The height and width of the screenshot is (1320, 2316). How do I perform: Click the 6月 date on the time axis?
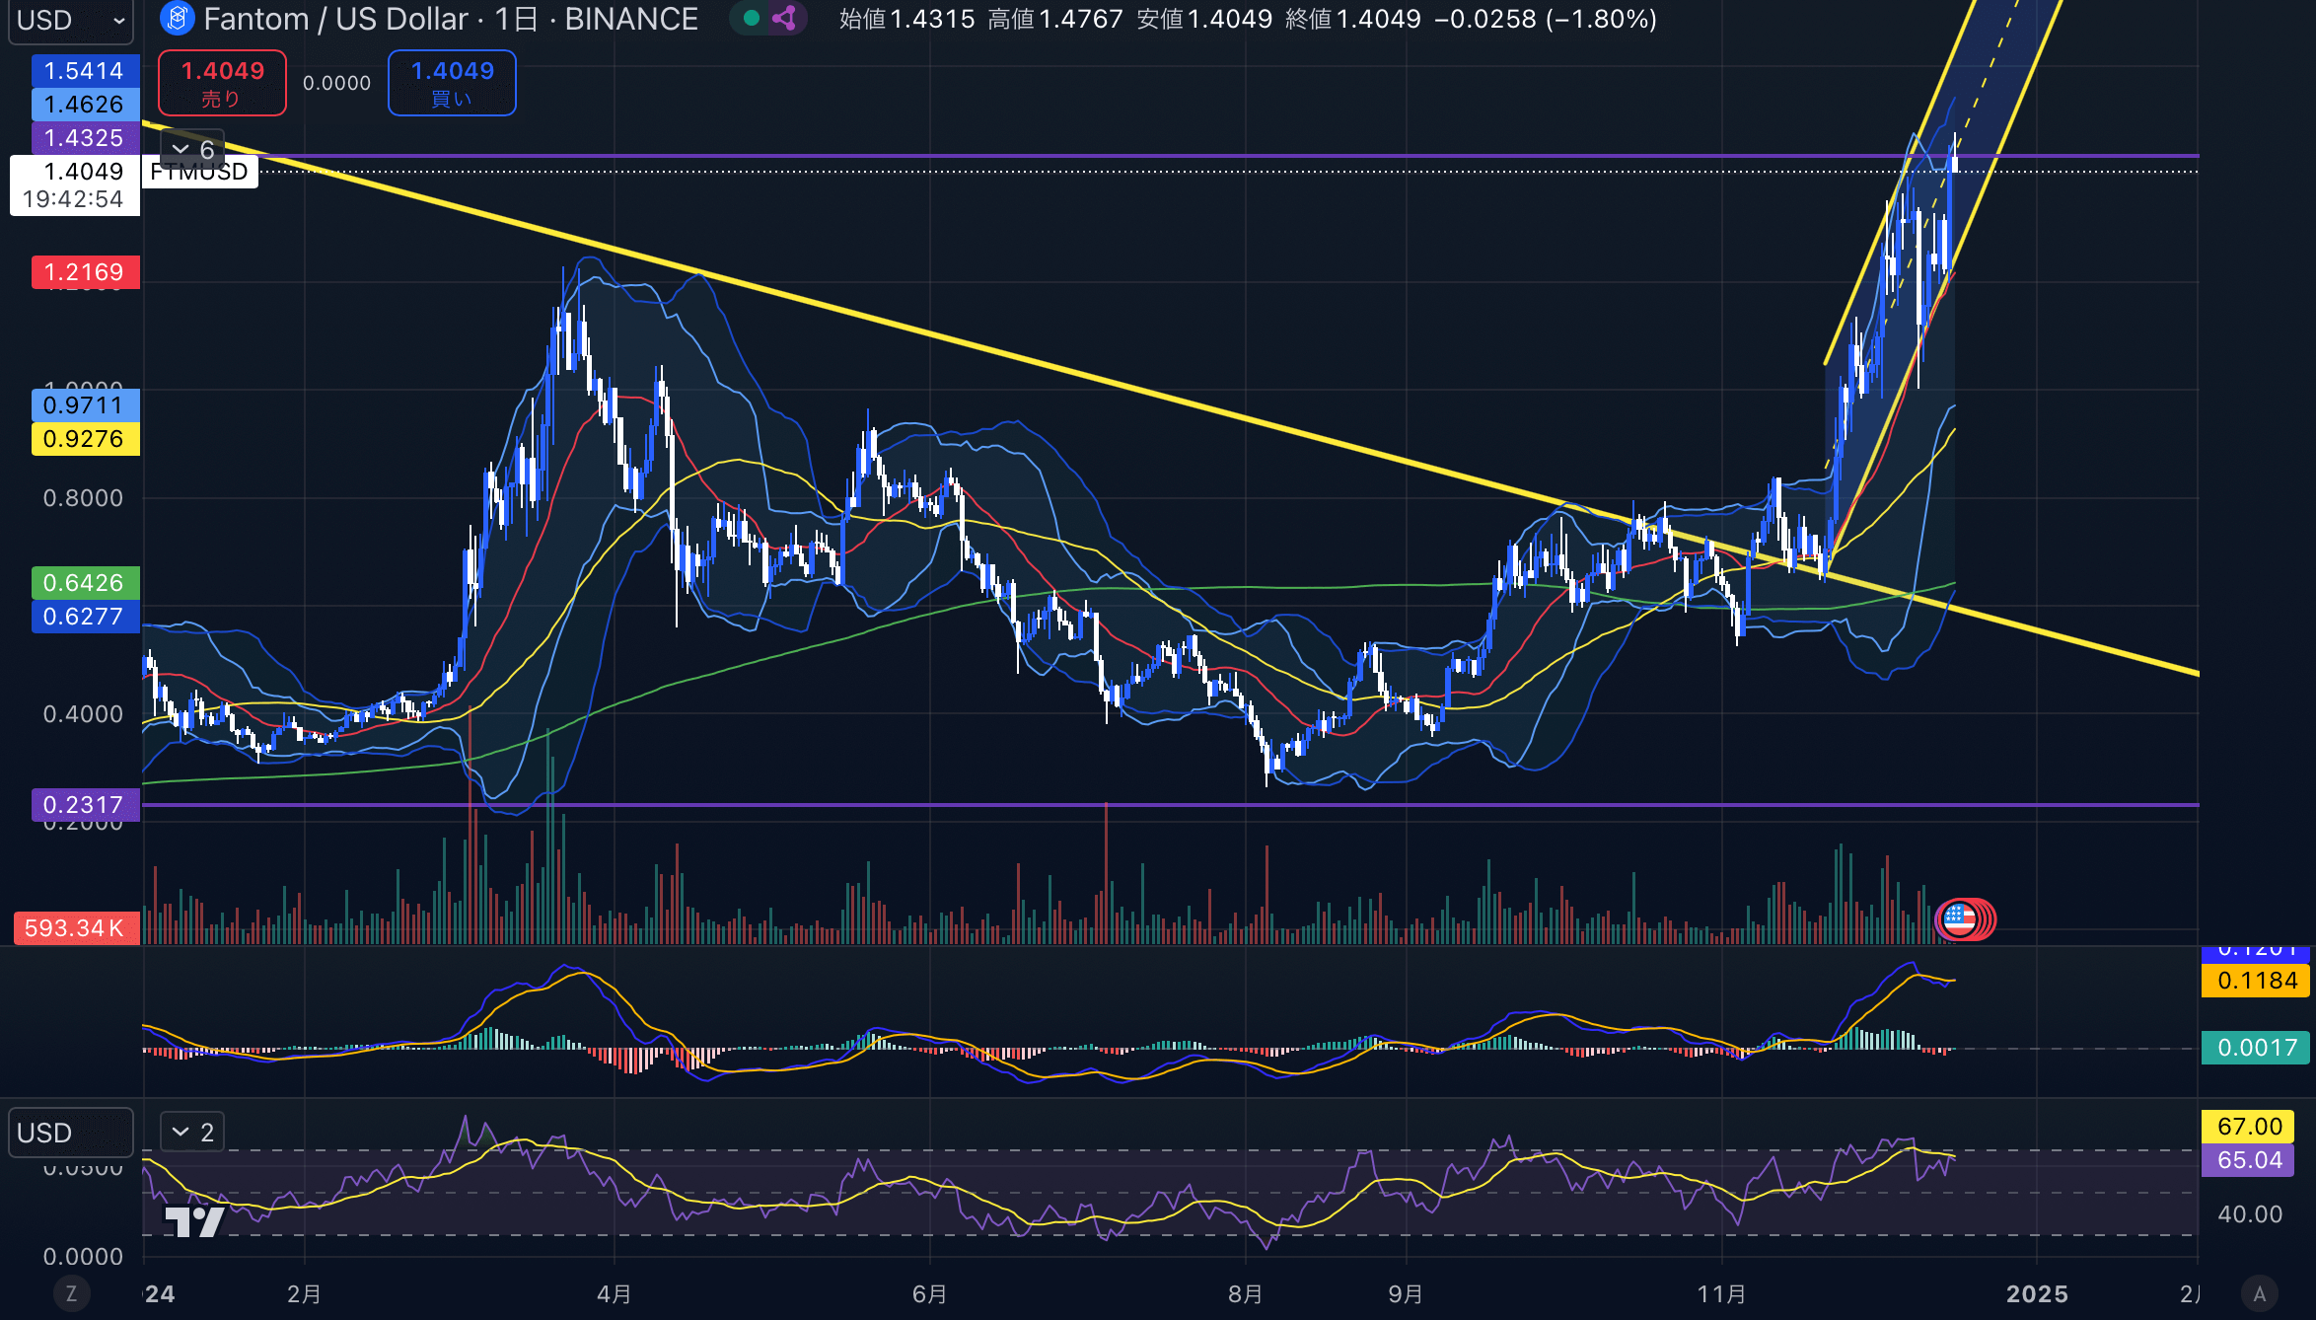tap(930, 1294)
